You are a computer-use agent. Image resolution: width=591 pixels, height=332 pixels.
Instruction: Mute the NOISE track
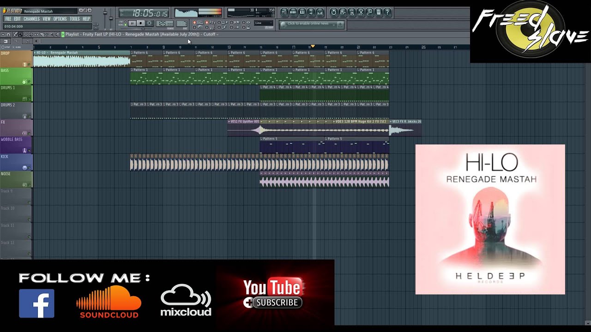coord(29,185)
